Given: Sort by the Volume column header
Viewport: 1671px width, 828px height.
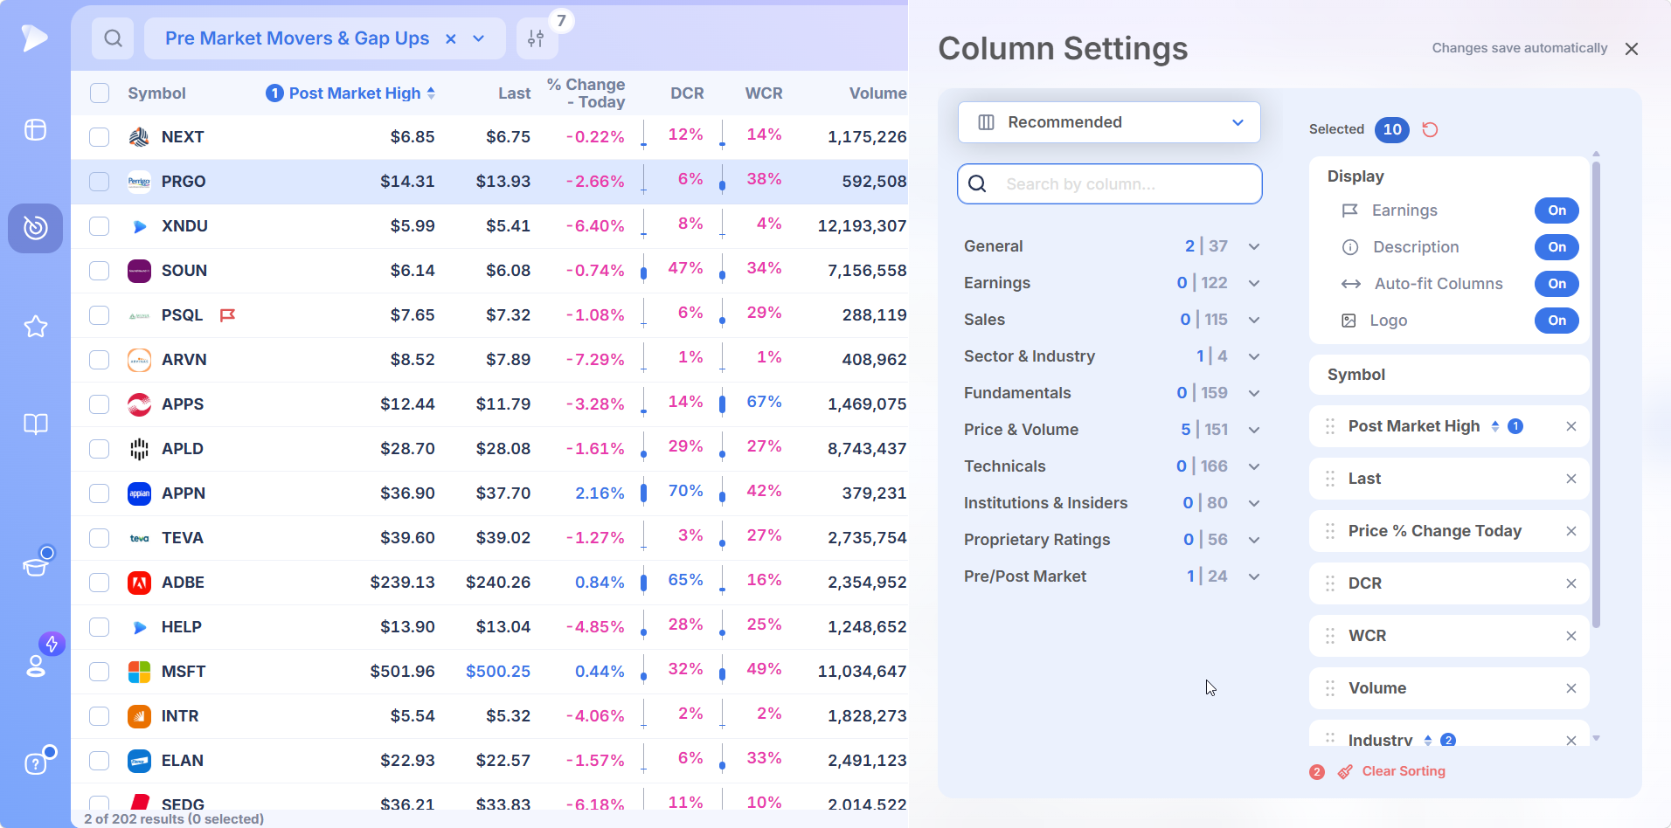Looking at the screenshot, I should click(877, 93).
